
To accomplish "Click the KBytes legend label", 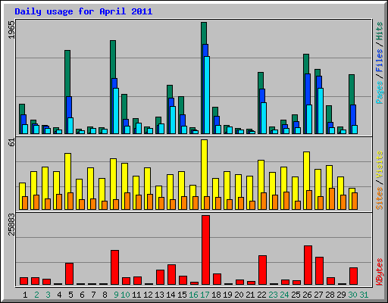I will point(379,272).
